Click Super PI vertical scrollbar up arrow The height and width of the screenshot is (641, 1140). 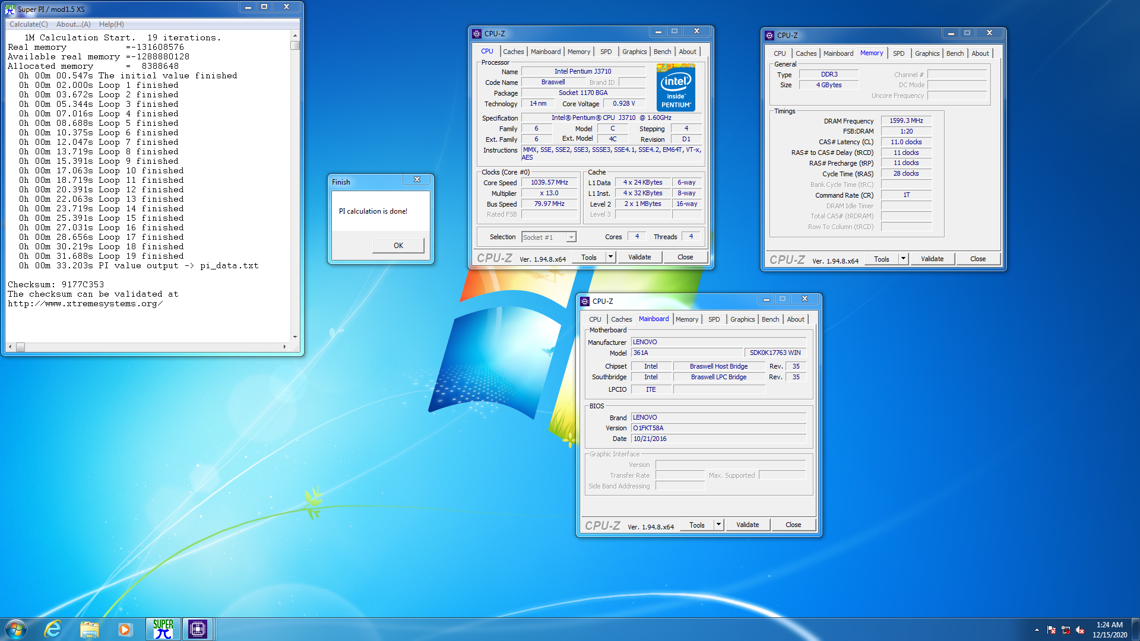(x=295, y=36)
